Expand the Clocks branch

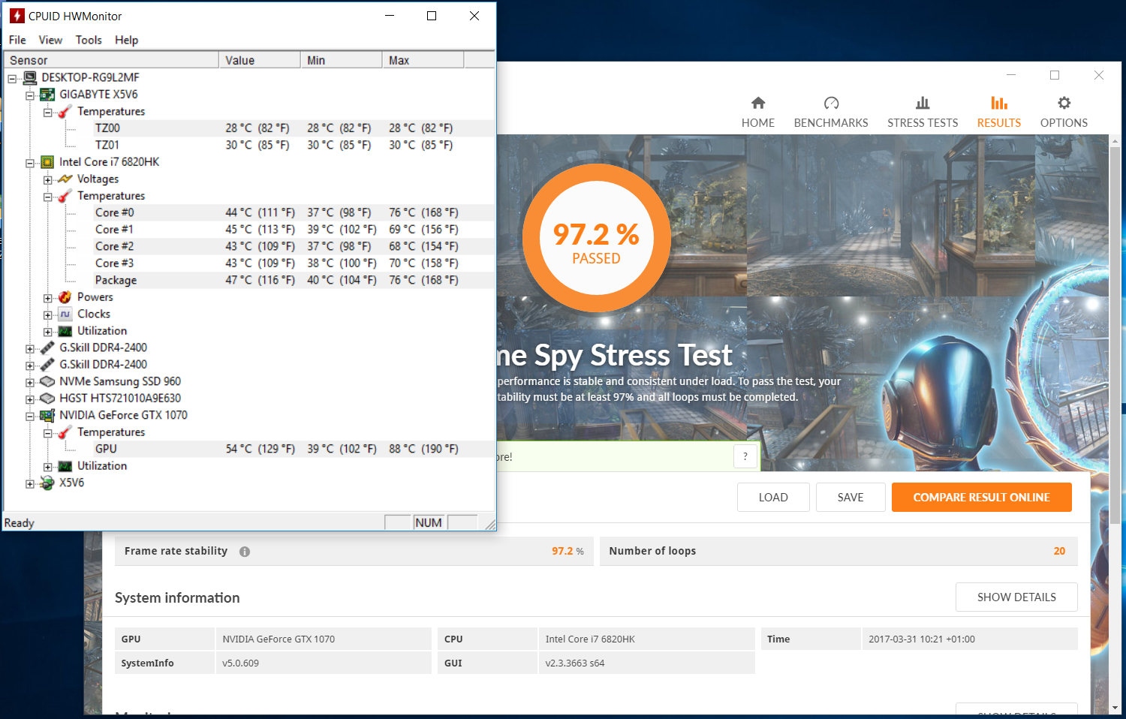(x=48, y=315)
